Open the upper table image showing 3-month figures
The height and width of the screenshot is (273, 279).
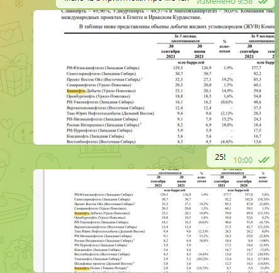154,77
